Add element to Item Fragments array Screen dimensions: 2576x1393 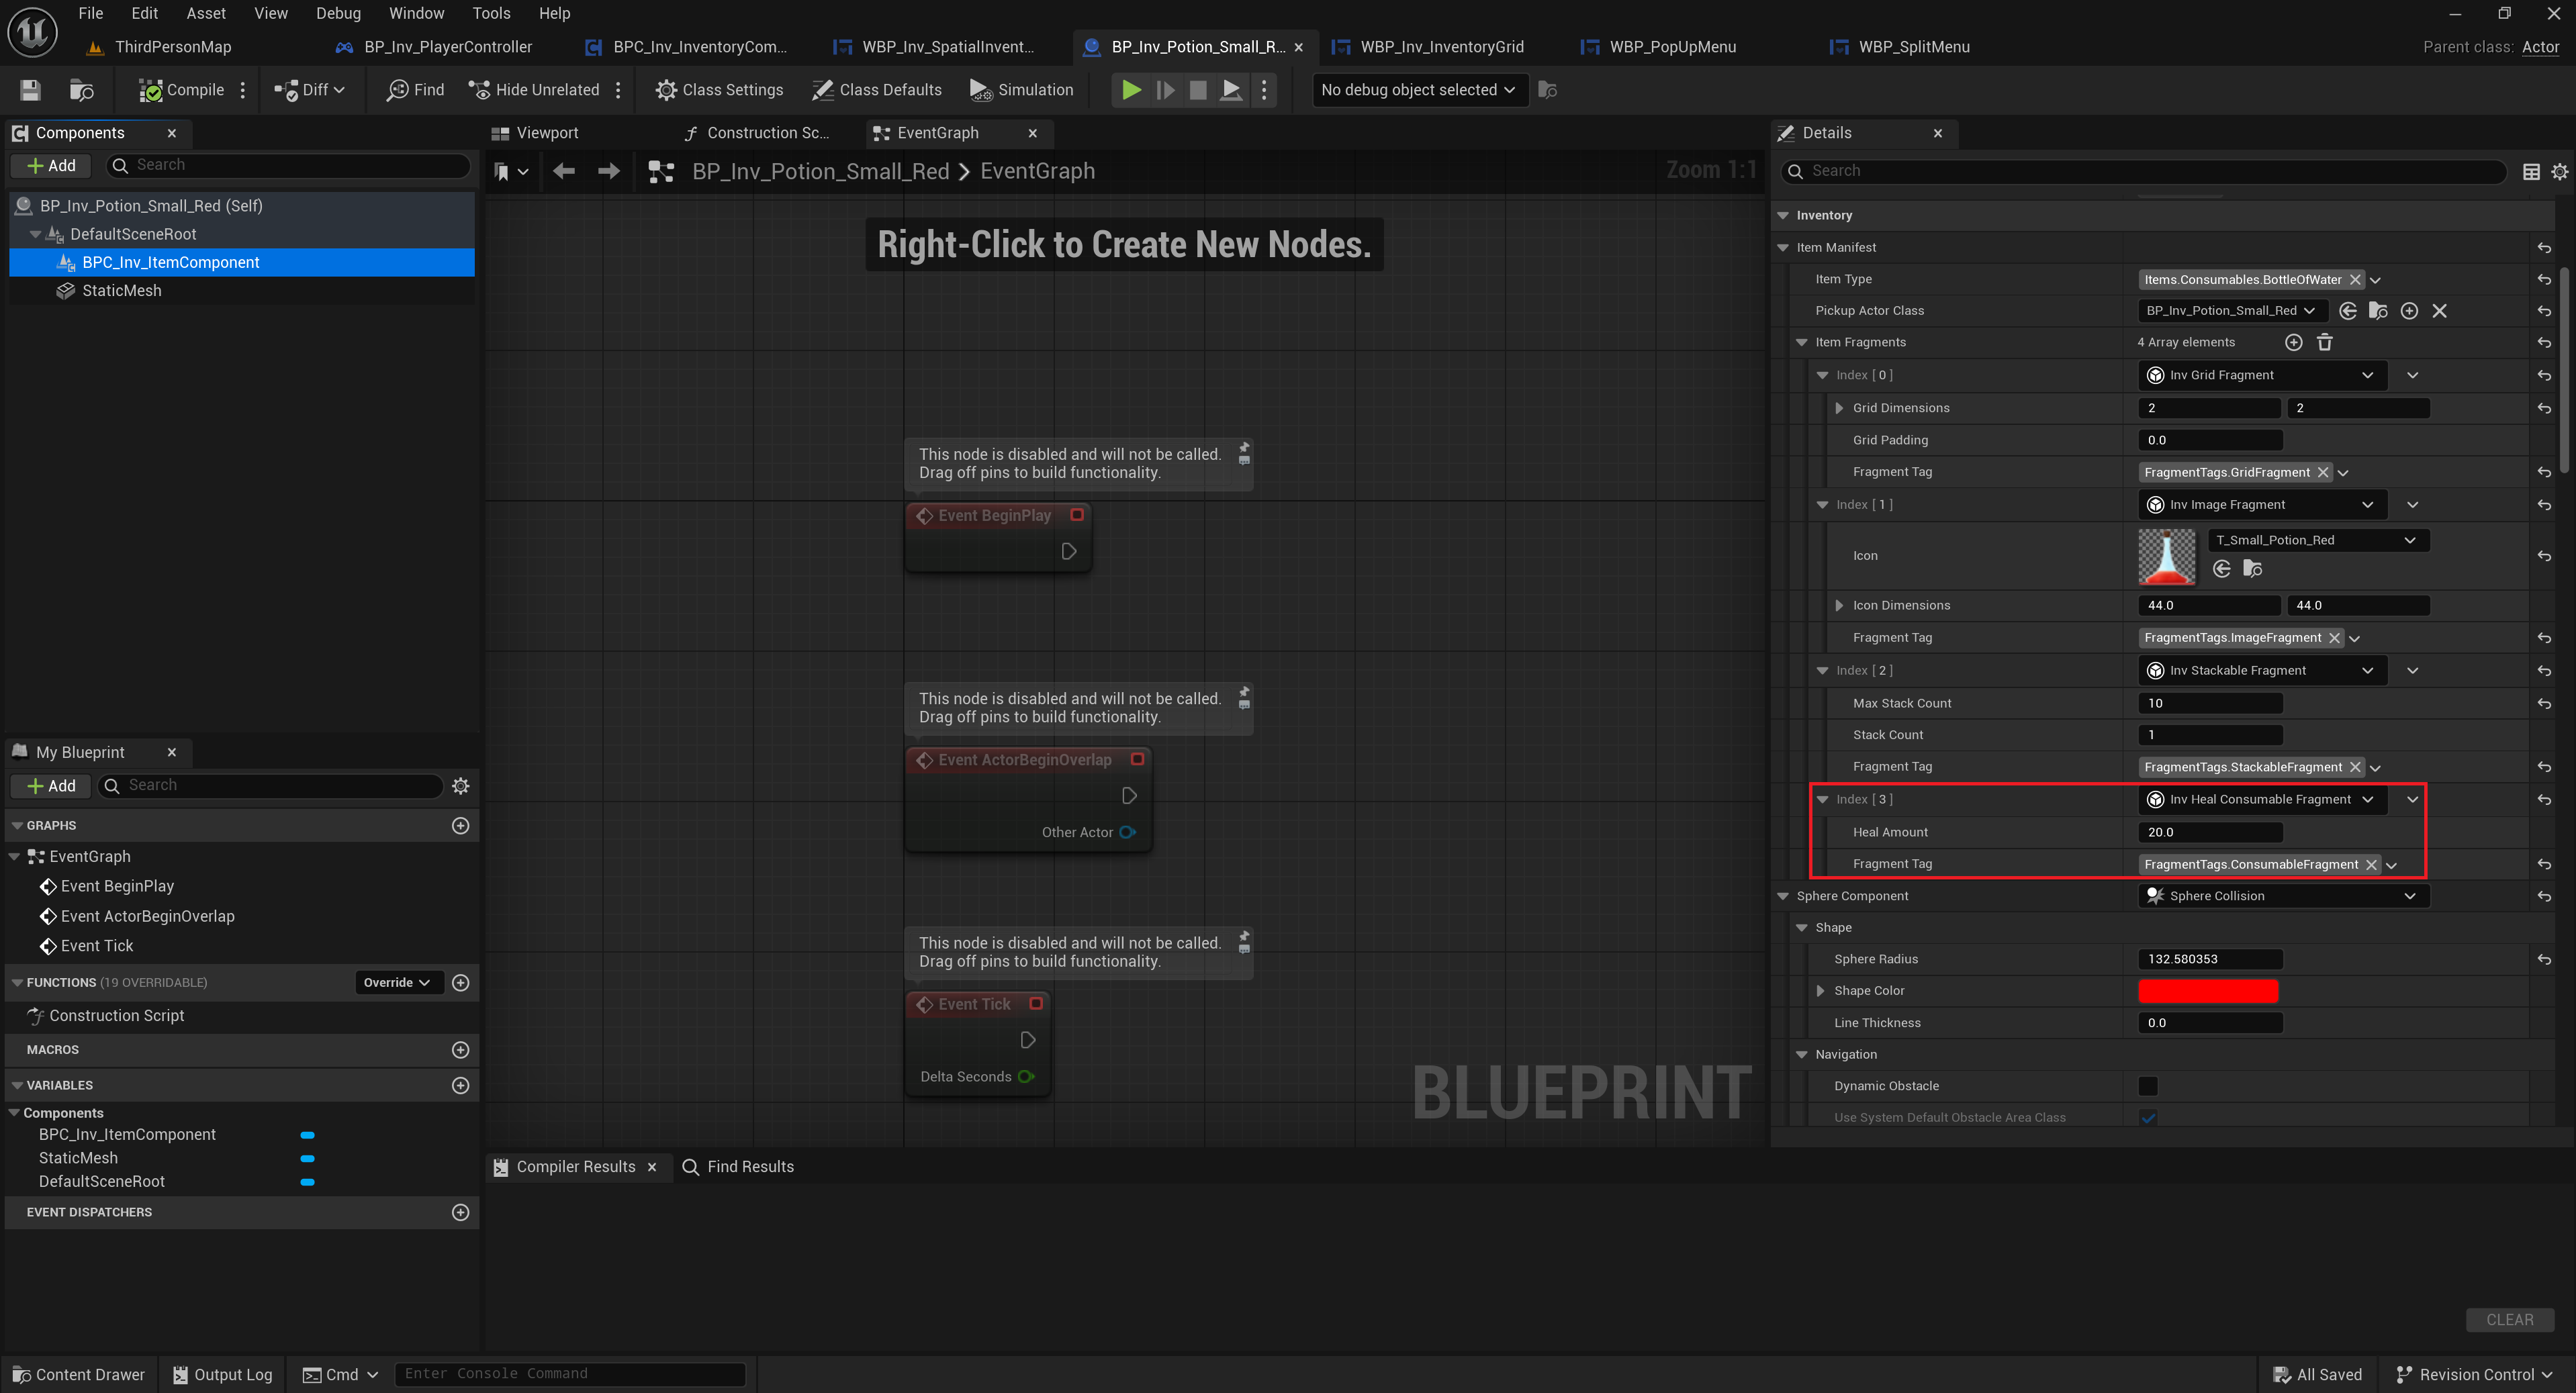click(x=2293, y=342)
